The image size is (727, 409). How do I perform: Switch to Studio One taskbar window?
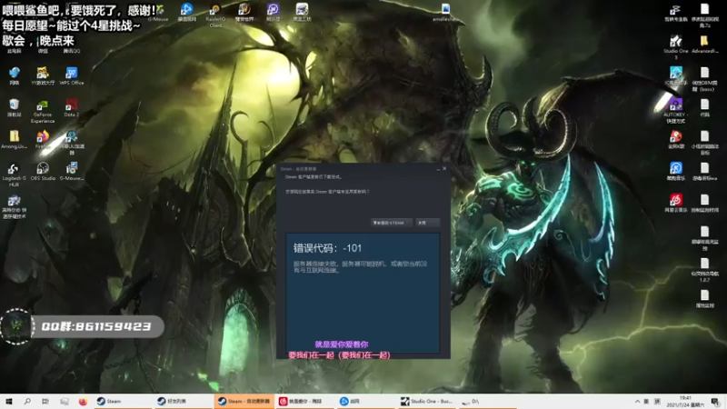426,401
